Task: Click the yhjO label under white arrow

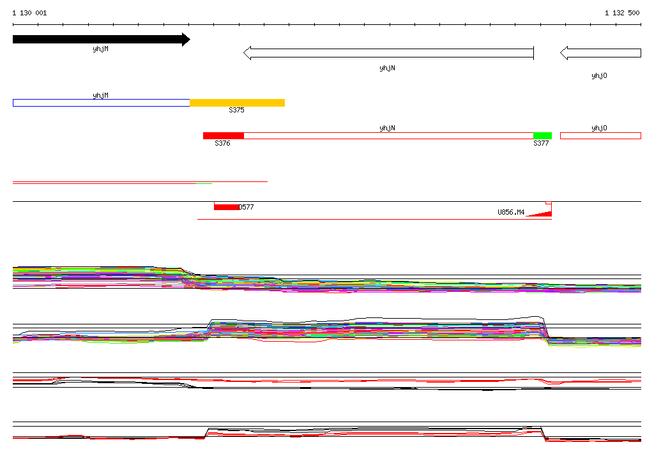Action: coord(599,75)
